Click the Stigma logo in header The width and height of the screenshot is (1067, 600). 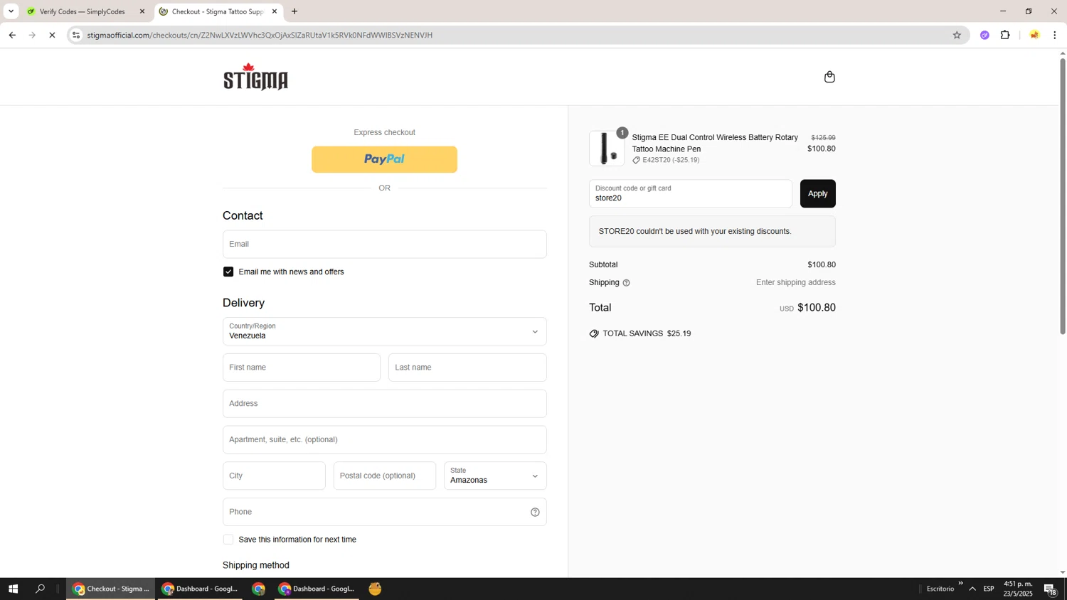[x=255, y=77]
